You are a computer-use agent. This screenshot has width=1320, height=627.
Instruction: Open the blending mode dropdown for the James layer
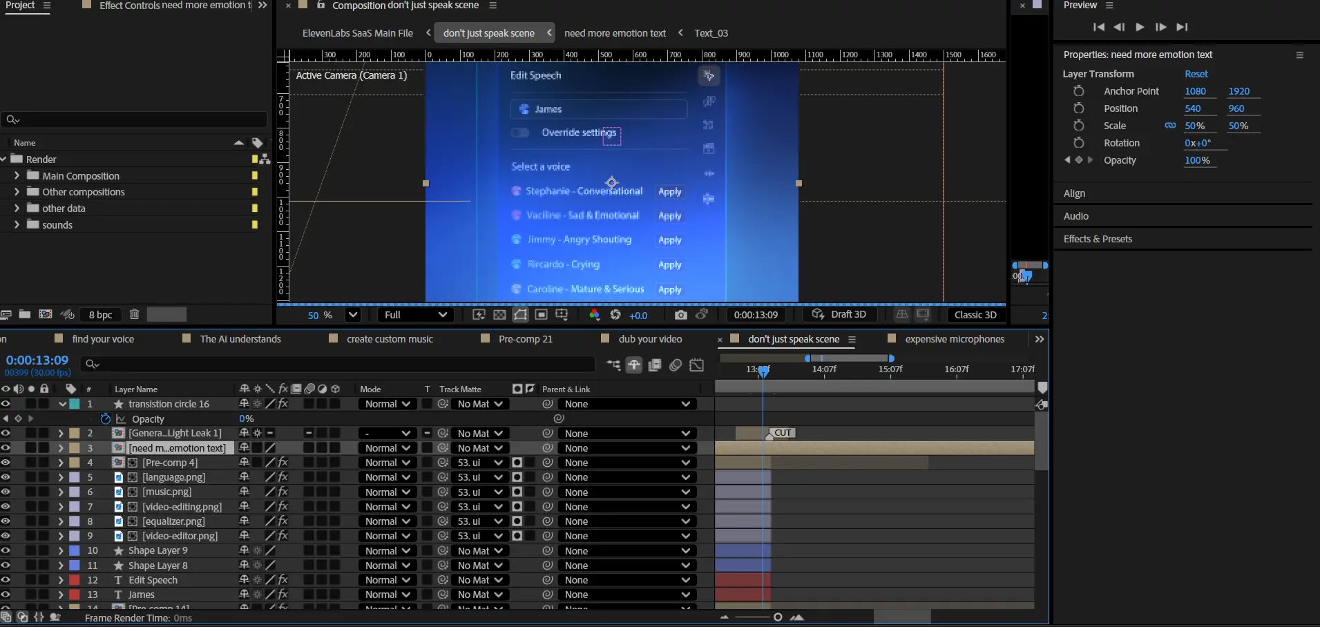tap(387, 595)
